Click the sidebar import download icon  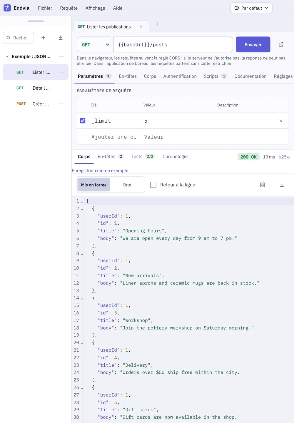pyautogui.click(x=61, y=38)
